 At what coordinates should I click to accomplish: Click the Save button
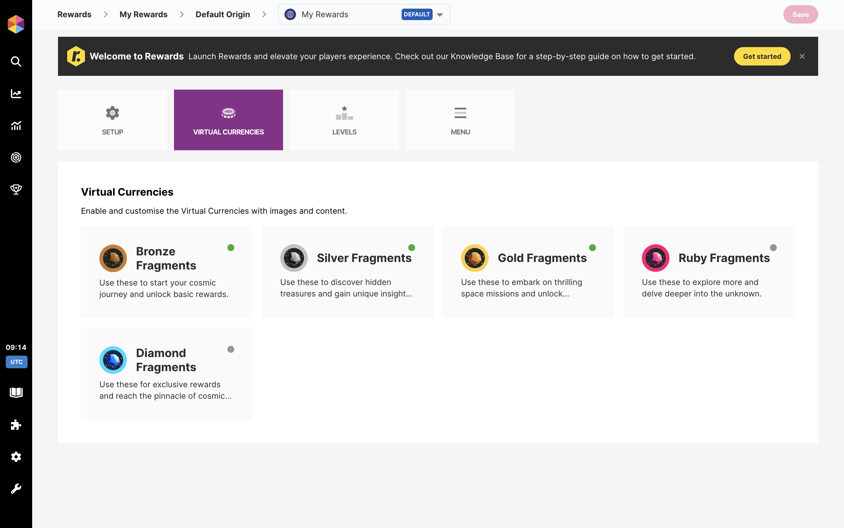coord(800,15)
